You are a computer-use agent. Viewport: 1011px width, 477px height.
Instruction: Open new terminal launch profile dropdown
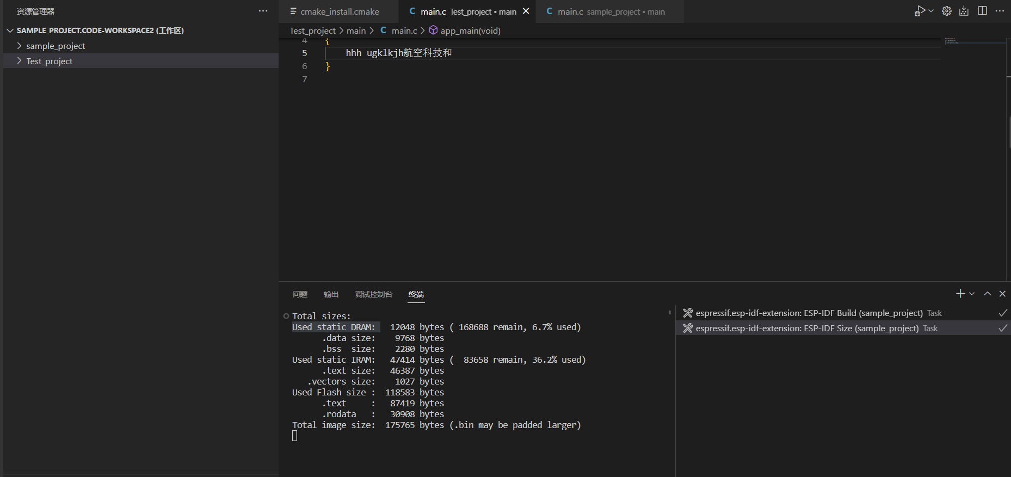point(972,294)
